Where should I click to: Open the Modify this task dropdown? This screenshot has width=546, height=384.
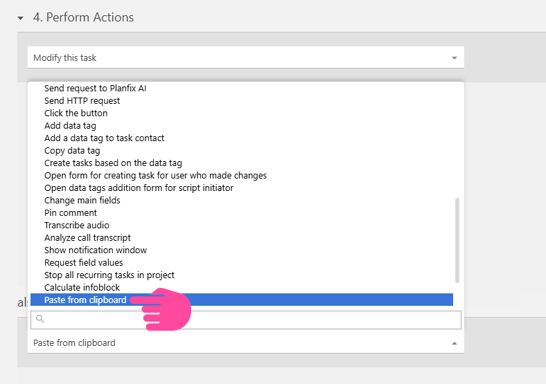tap(245, 57)
